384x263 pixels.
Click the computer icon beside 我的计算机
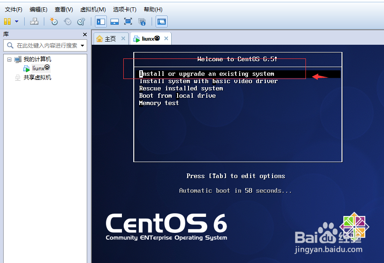click(x=18, y=59)
